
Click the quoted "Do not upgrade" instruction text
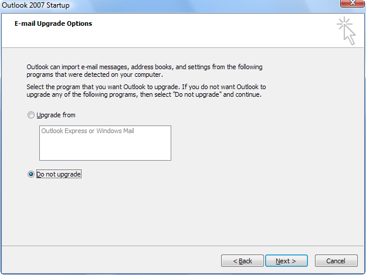tap(197, 94)
